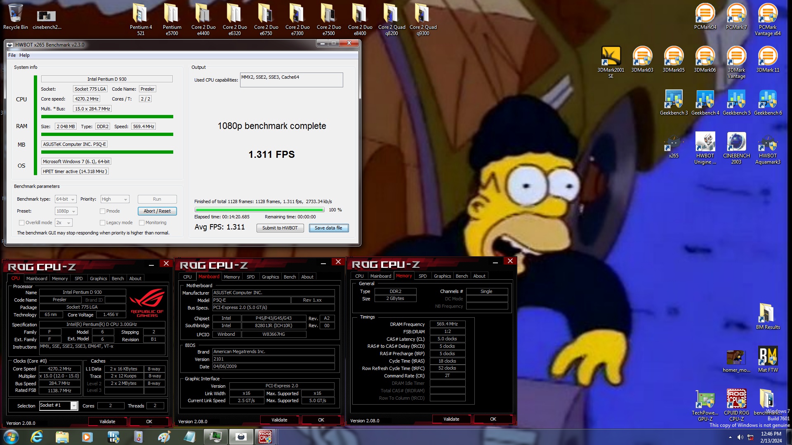792x445 pixels.
Task: Launch the HWBOT Unigine shortcut
Action: 705,148
